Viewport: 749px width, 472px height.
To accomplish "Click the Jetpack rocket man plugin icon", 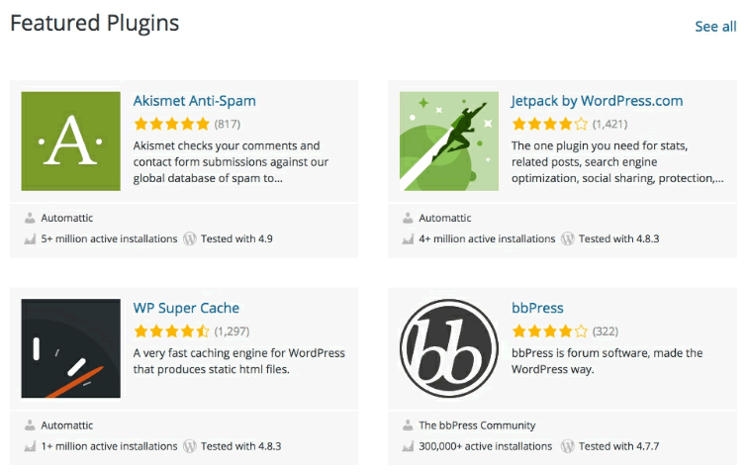I will pos(449,142).
